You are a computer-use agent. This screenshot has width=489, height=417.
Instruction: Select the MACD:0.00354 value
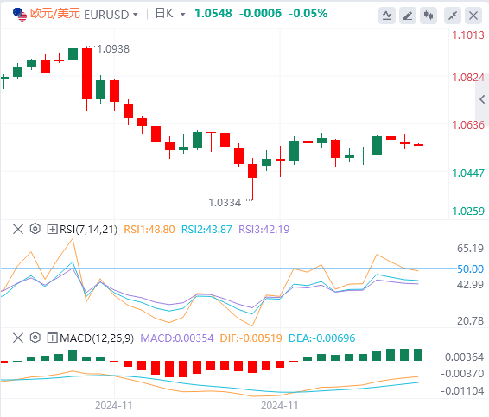pos(177,338)
